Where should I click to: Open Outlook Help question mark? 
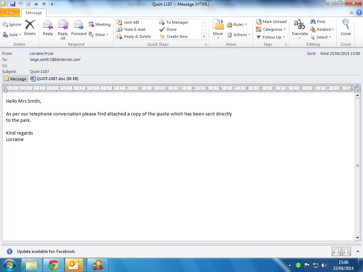359,12
